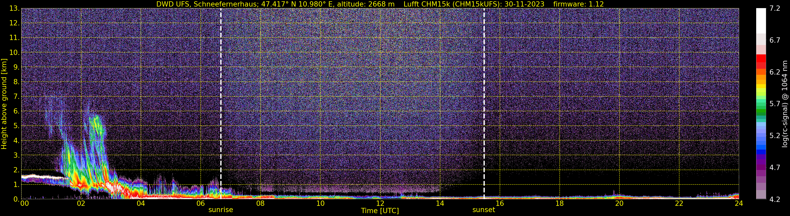Click the 'sunrise' label
This screenshot has width=790, height=216.
[221, 210]
